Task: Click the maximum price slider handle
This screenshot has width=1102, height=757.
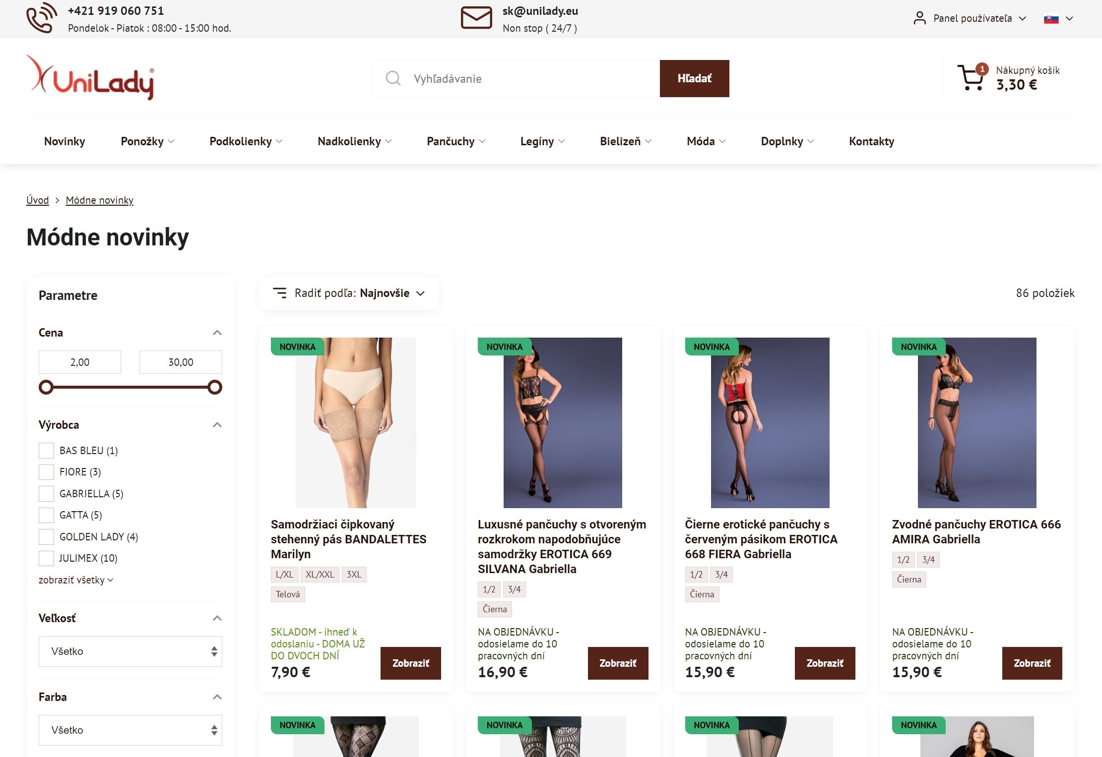Action: (215, 387)
